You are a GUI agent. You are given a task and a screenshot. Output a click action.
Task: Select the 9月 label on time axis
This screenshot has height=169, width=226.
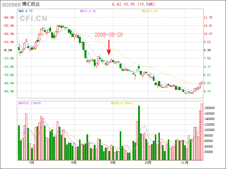[113, 163]
